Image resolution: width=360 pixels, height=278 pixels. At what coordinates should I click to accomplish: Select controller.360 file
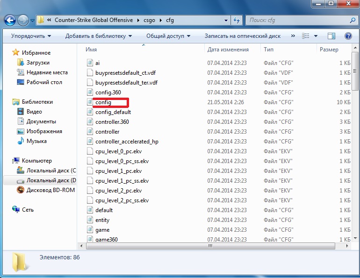pyautogui.click(x=112, y=122)
